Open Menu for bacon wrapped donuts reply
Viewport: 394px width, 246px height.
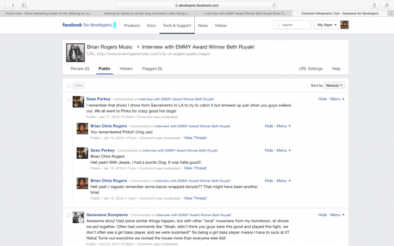coord(284,181)
